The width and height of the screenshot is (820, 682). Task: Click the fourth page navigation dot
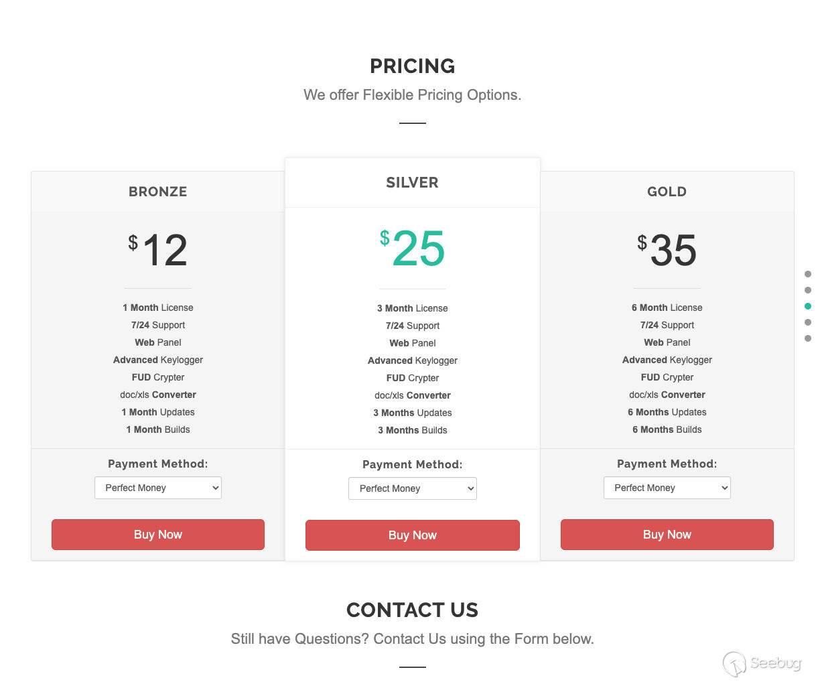pos(808,322)
